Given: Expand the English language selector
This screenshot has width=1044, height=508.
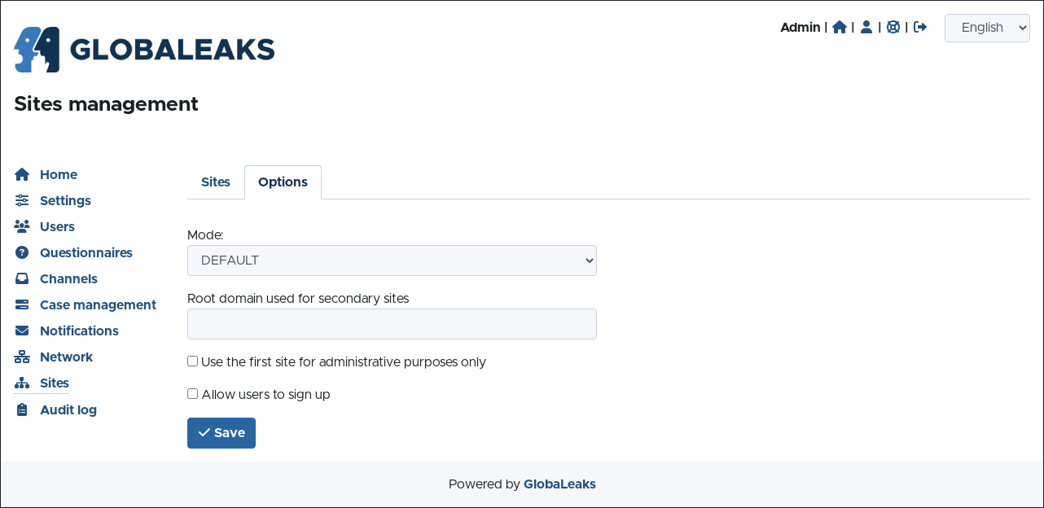Looking at the screenshot, I should (987, 28).
